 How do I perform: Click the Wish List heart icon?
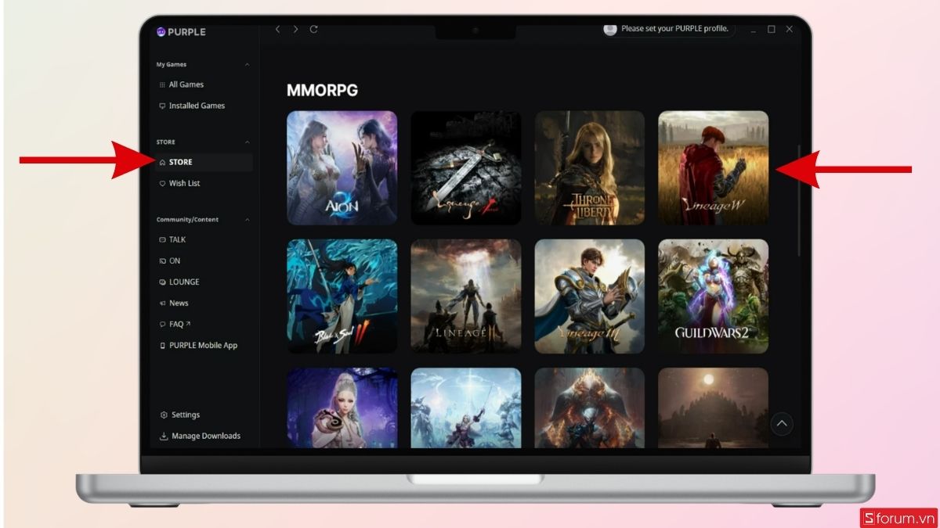162,183
